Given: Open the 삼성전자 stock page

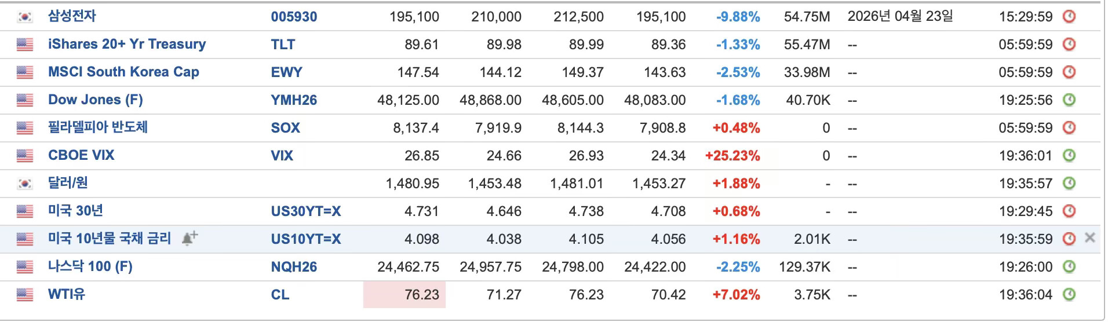Looking at the screenshot, I should (x=72, y=16).
